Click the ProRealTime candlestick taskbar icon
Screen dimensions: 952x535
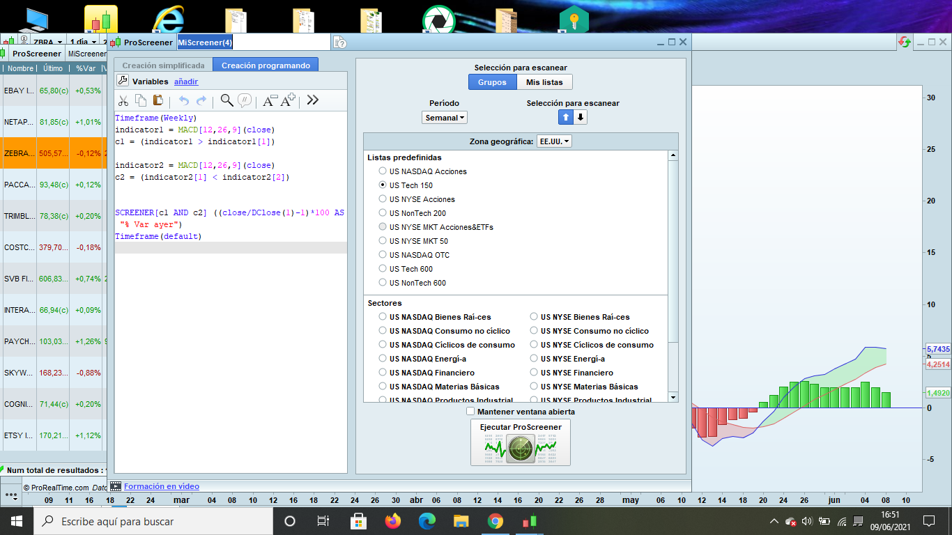pyautogui.click(x=530, y=521)
